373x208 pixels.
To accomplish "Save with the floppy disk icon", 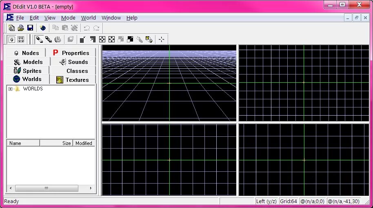I will (x=30, y=28).
